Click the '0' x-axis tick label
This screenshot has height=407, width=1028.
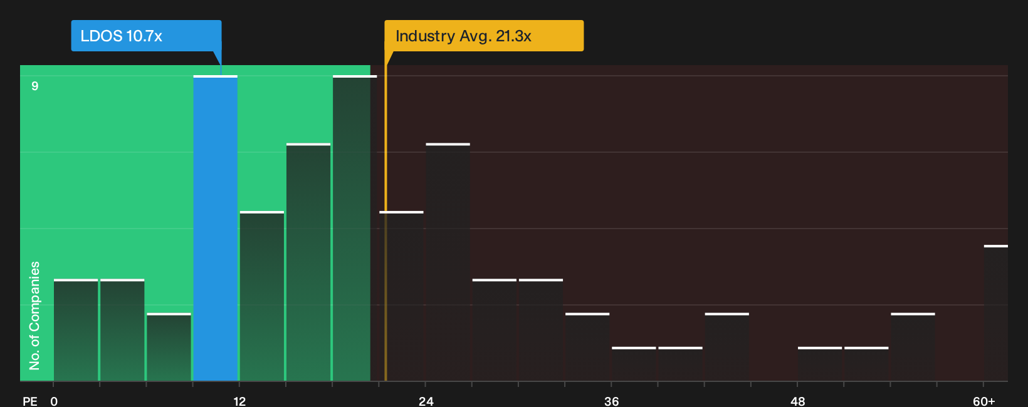tap(54, 401)
